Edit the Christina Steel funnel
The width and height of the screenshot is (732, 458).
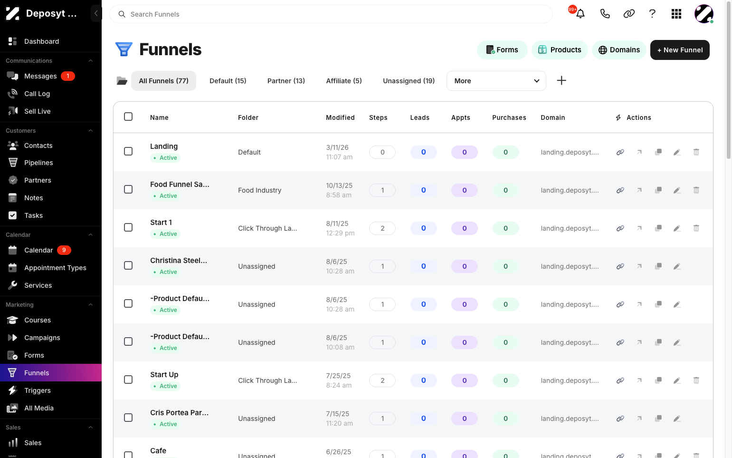[x=677, y=266]
